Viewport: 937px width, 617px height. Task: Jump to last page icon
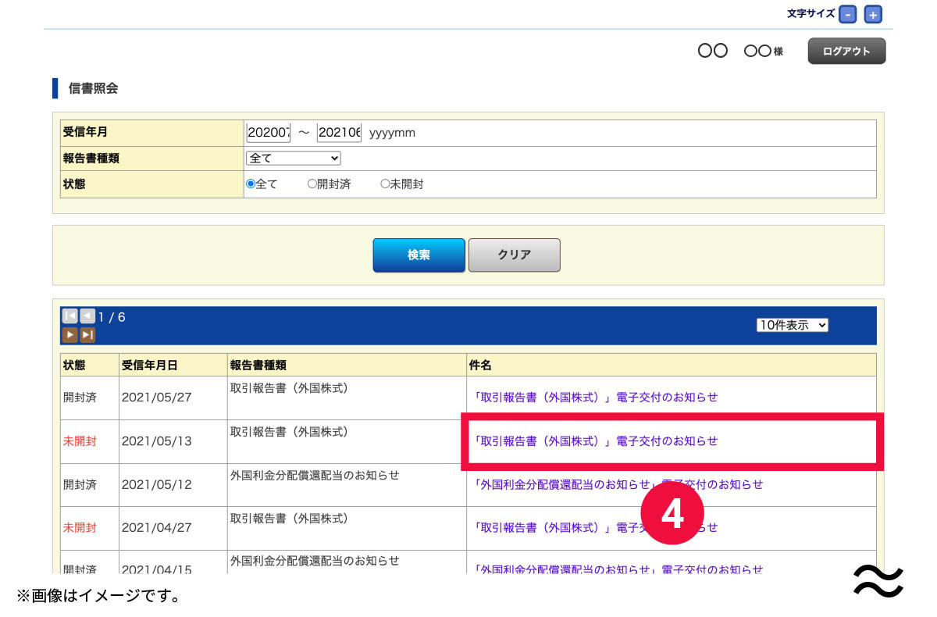(x=87, y=334)
